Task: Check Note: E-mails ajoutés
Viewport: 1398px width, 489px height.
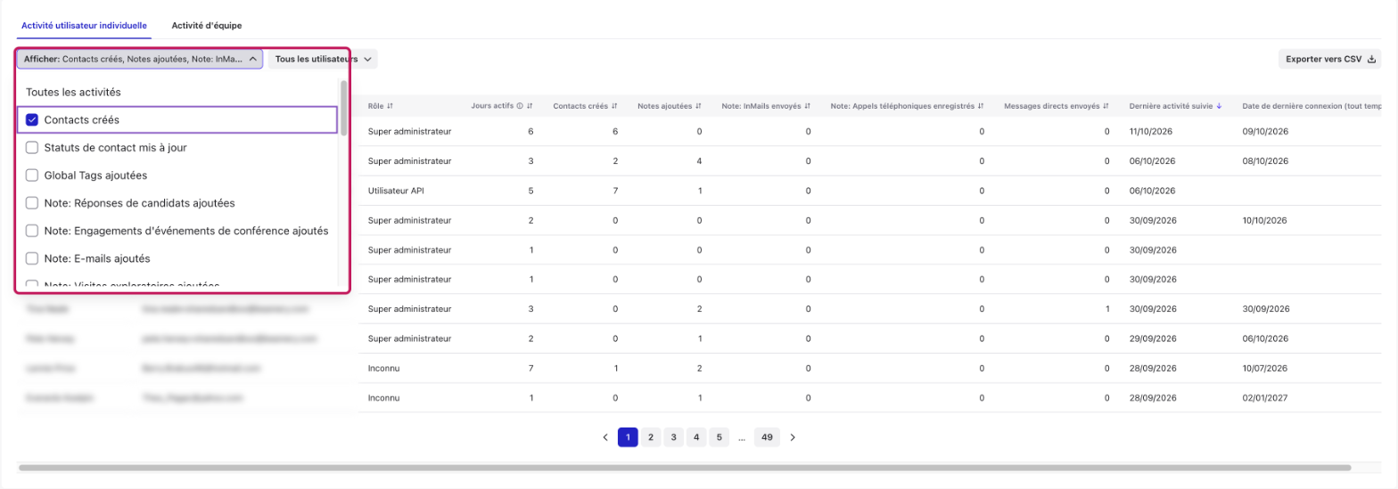Action: point(32,258)
